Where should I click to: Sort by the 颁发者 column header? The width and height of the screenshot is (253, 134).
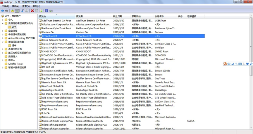tap(94, 16)
